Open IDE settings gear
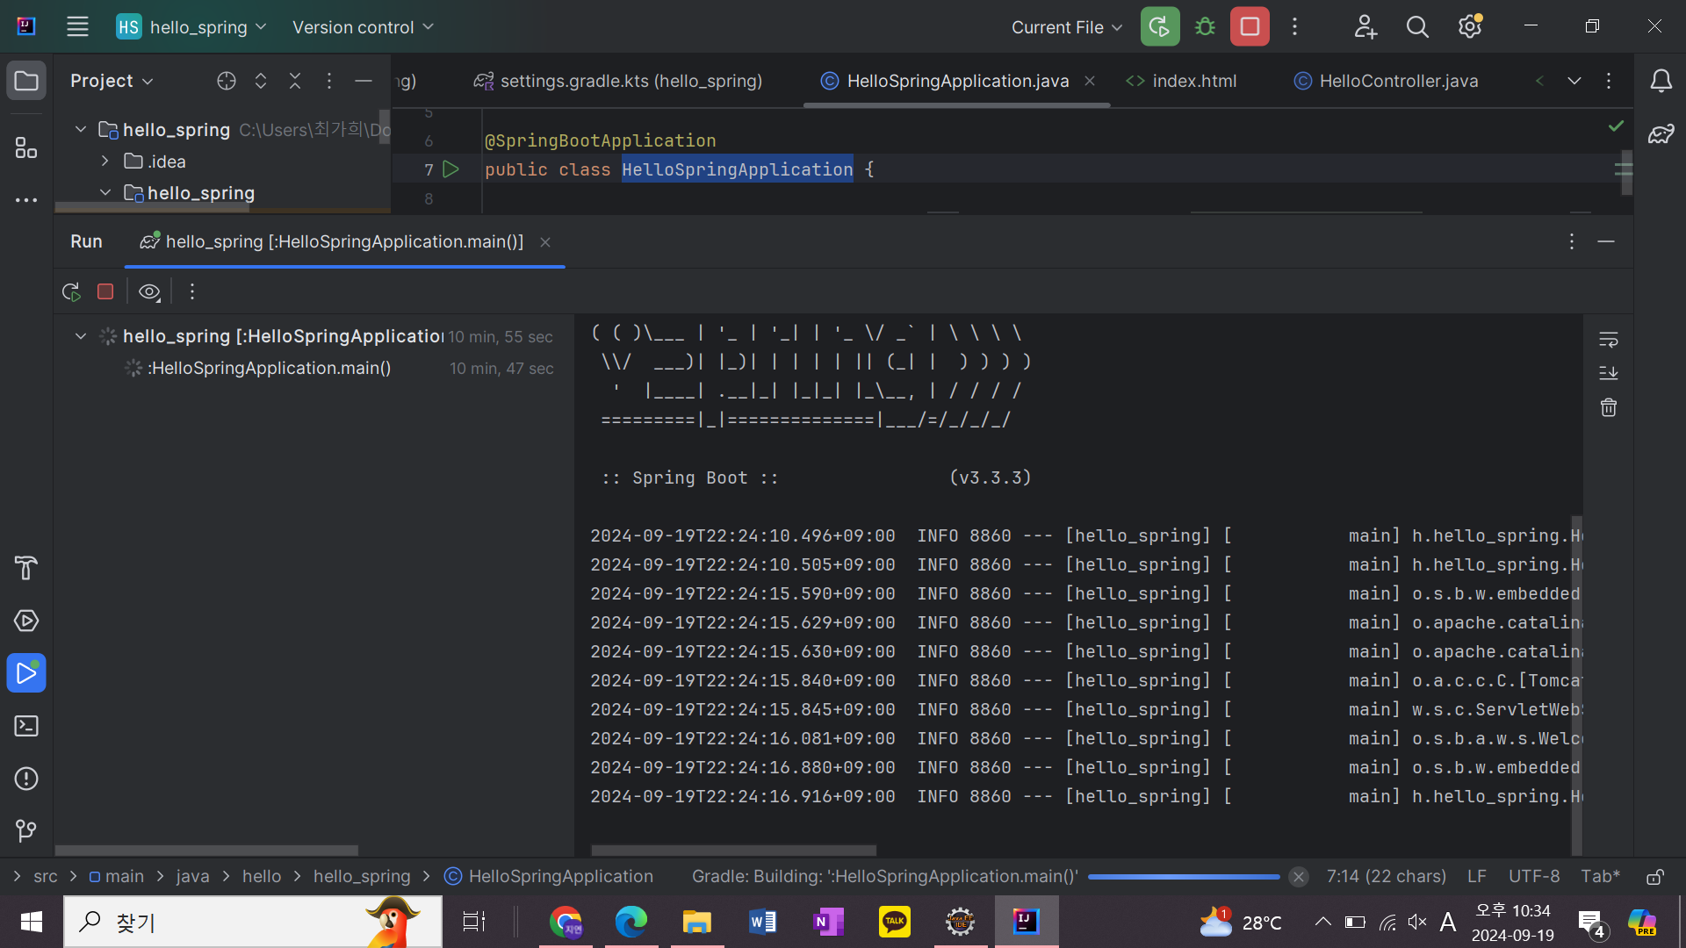This screenshot has width=1686, height=948. 1470,26
